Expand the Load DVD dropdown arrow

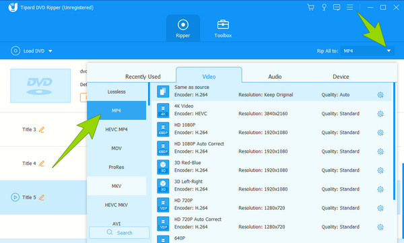tap(50, 51)
